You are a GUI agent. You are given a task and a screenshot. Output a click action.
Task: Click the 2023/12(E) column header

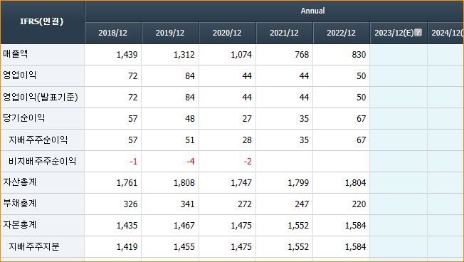pos(399,33)
